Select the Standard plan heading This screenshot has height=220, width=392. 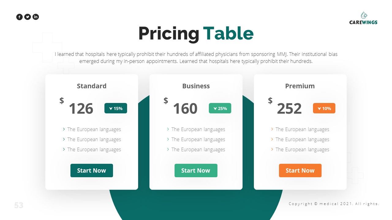(92, 86)
